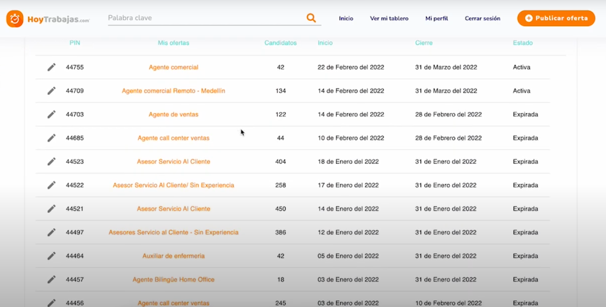Click the Inicio column header in the table
The image size is (606, 307).
coord(325,43)
